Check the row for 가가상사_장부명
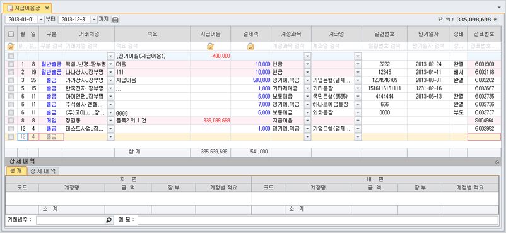The image size is (506, 233). pyautogui.click(x=11, y=80)
